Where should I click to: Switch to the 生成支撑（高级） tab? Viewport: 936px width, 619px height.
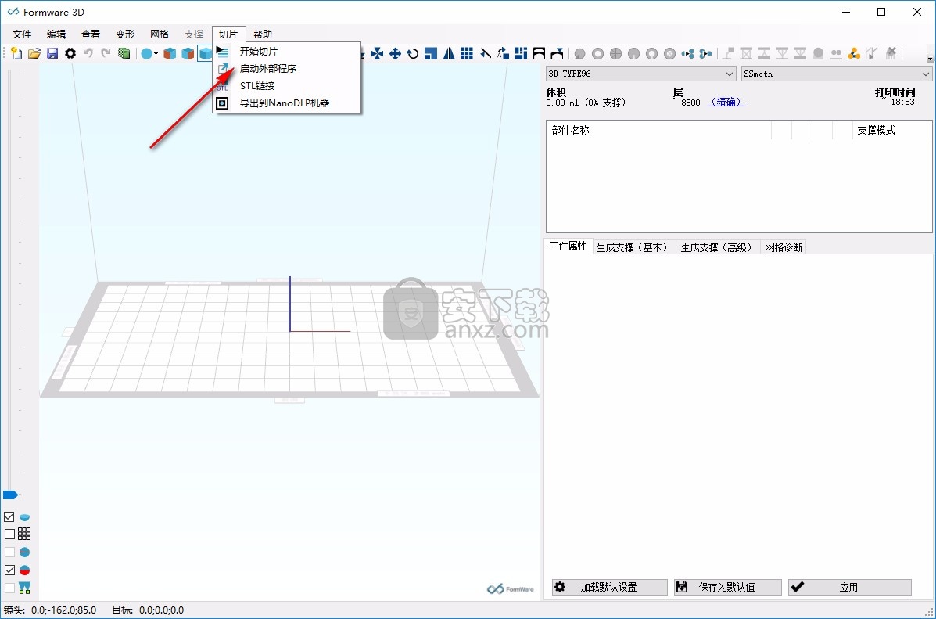click(x=719, y=247)
